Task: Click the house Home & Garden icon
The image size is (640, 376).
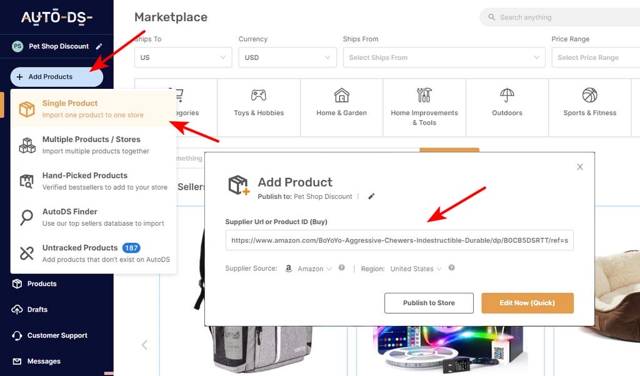Action: click(x=342, y=95)
